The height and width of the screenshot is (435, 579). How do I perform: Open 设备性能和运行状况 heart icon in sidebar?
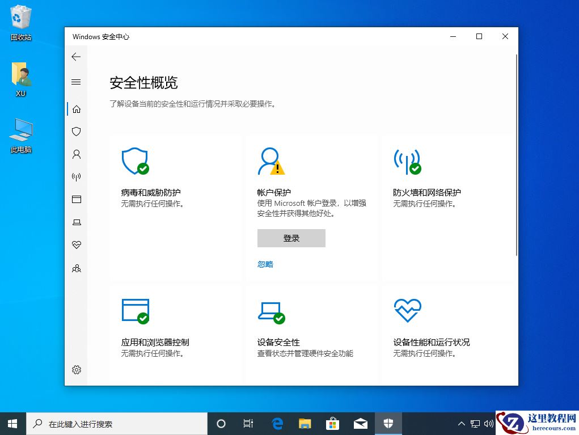tap(77, 244)
